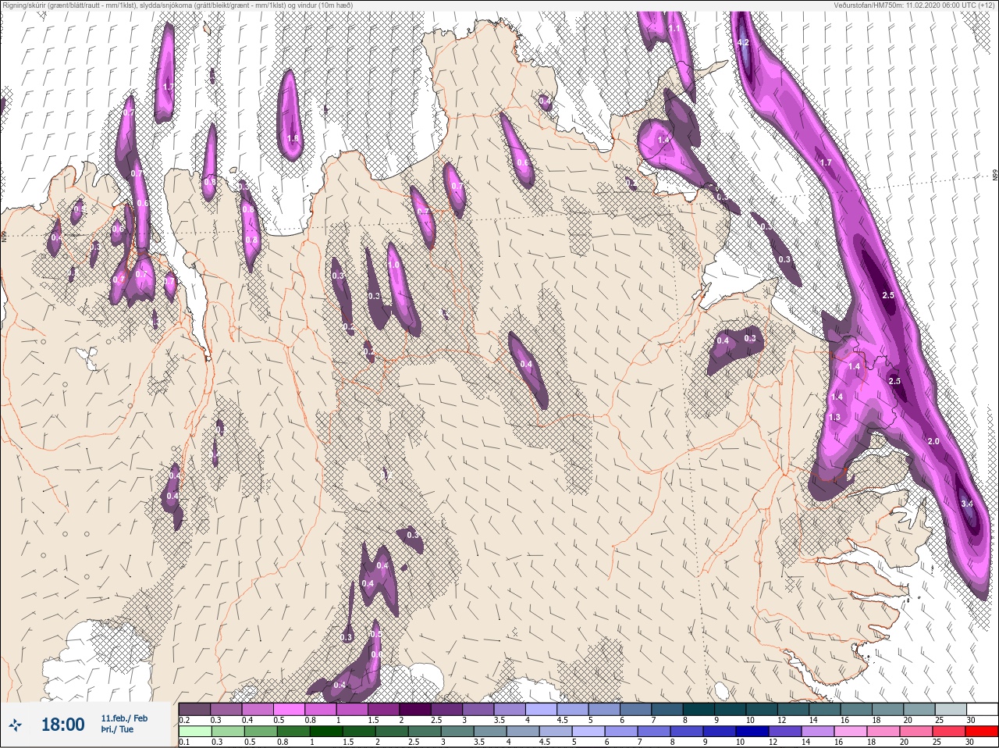Viewport: 999px width, 748px height.
Task: Click the 1.0 precipitation value label
Action: 394,265
